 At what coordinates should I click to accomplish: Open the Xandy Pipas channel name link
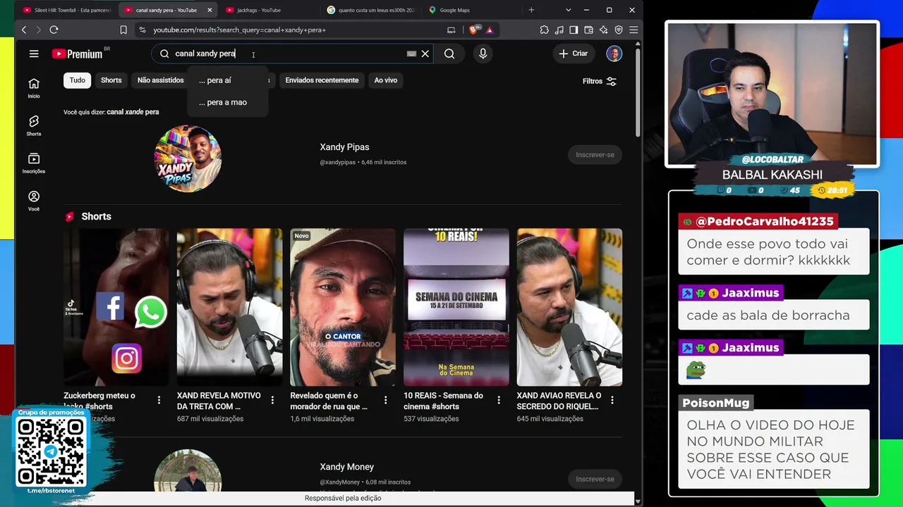(344, 147)
